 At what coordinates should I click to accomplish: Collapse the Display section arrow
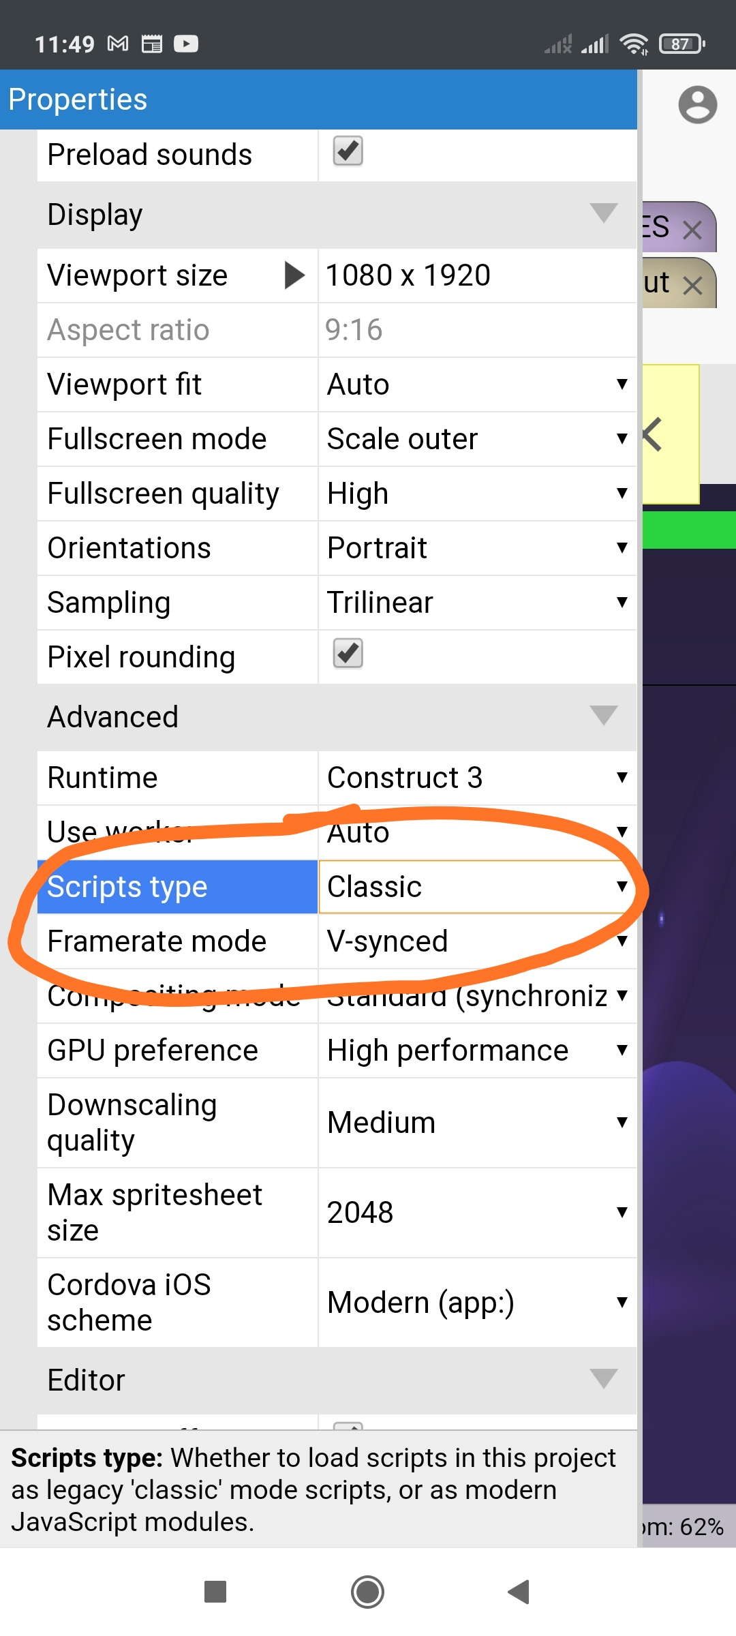pyautogui.click(x=603, y=213)
